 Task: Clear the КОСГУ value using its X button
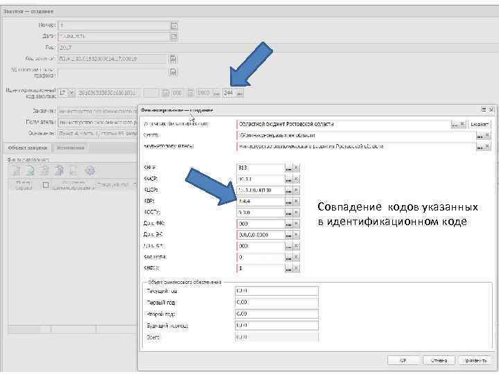click(x=296, y=213)
